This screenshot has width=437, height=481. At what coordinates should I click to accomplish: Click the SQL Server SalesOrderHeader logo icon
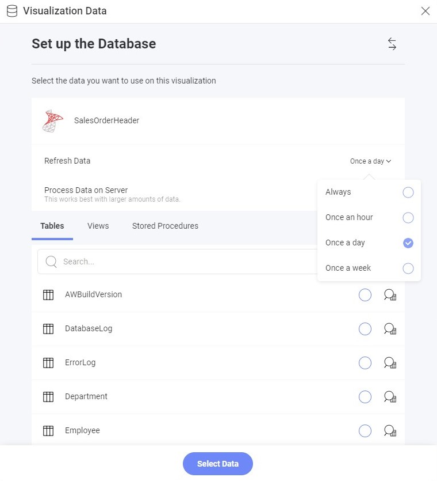click(53, 121)
